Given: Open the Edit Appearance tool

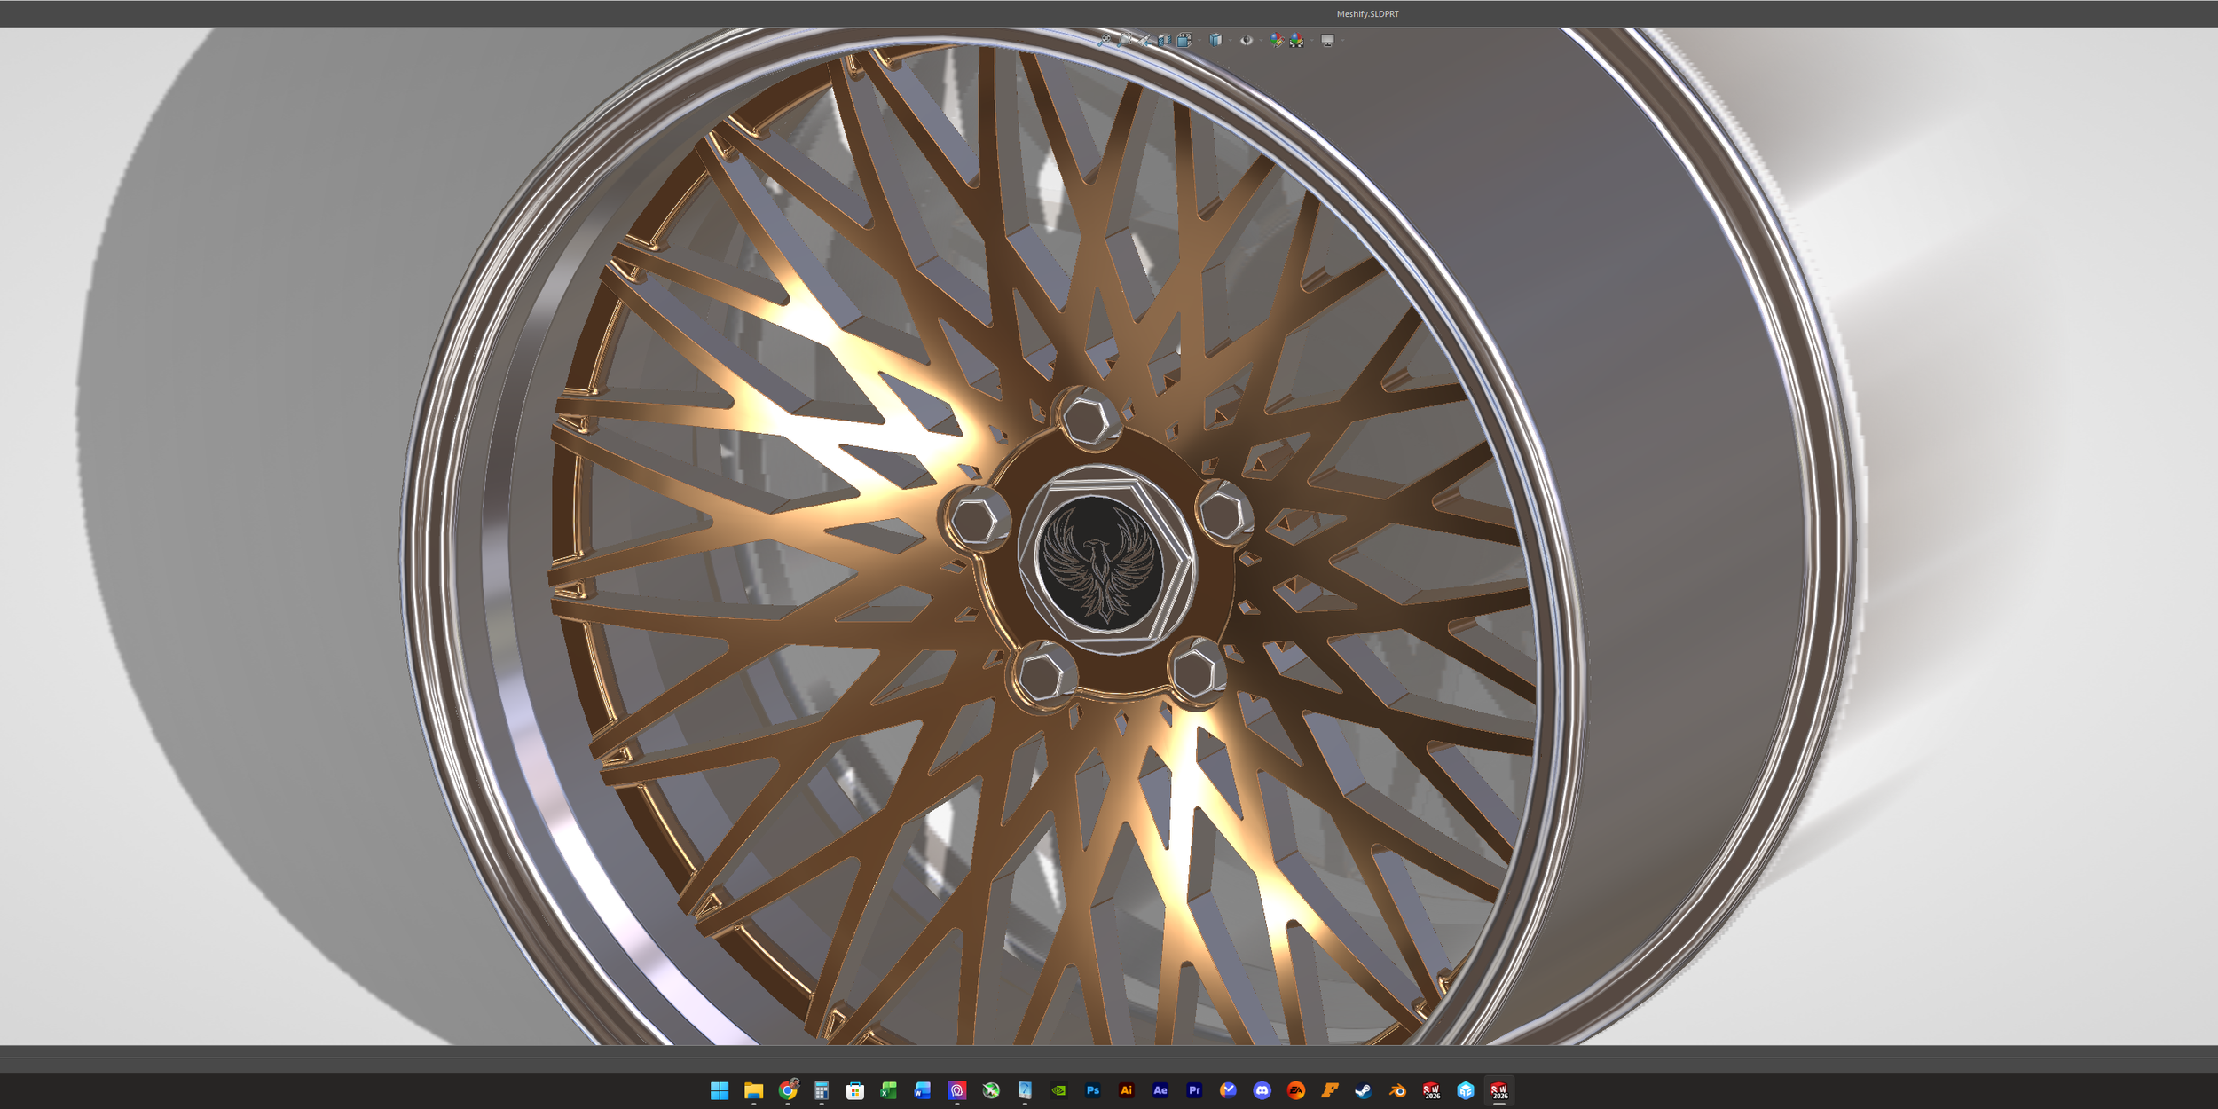Looking at the screenshot, I should pyautogui.click(x=1277, y=41).
